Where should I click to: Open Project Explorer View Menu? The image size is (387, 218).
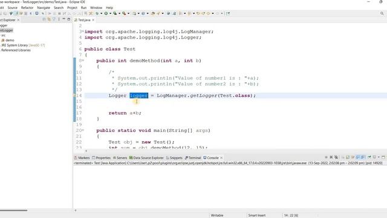click(x=59, y=19)
